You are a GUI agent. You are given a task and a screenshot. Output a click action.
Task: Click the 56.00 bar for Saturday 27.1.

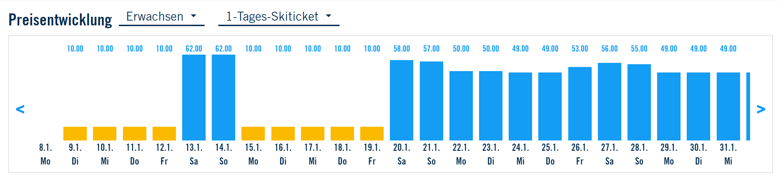pyautogui.click(x=610, y=102)
